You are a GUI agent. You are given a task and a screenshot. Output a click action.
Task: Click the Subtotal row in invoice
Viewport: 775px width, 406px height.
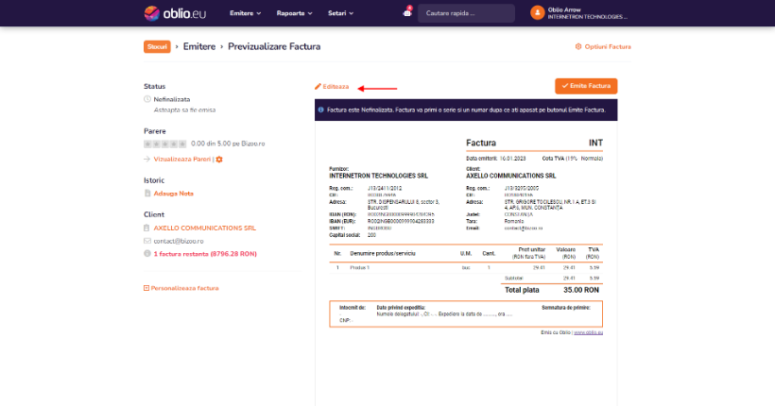tap(552, 279)
